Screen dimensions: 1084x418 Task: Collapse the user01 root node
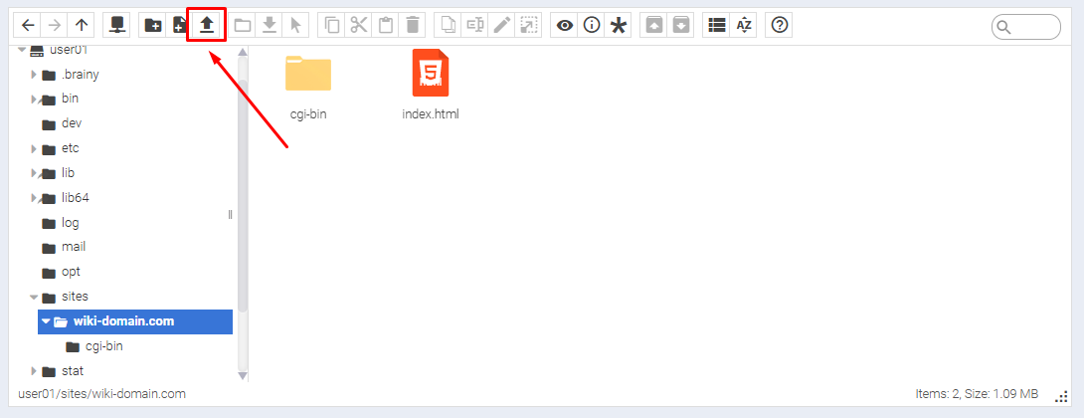(x=22, y=50)
